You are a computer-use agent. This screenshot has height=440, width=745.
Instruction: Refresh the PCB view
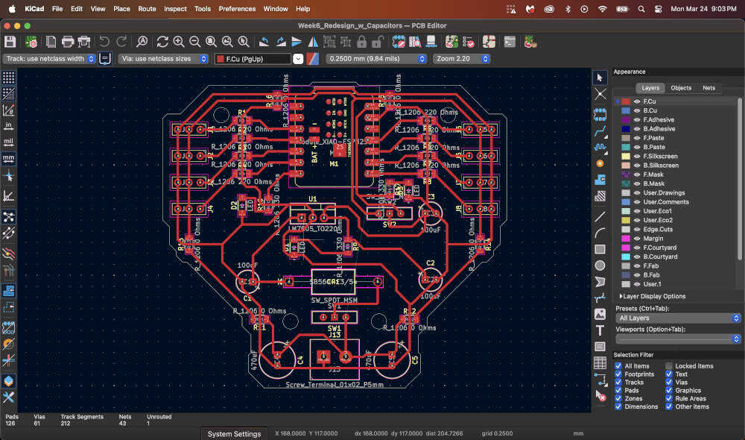point(162,42)
